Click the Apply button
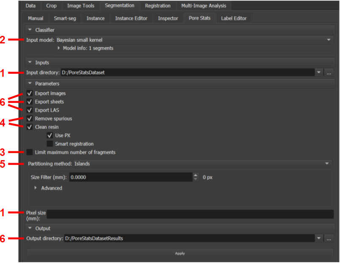Screen dimensions: 340x263 point(180,253)
